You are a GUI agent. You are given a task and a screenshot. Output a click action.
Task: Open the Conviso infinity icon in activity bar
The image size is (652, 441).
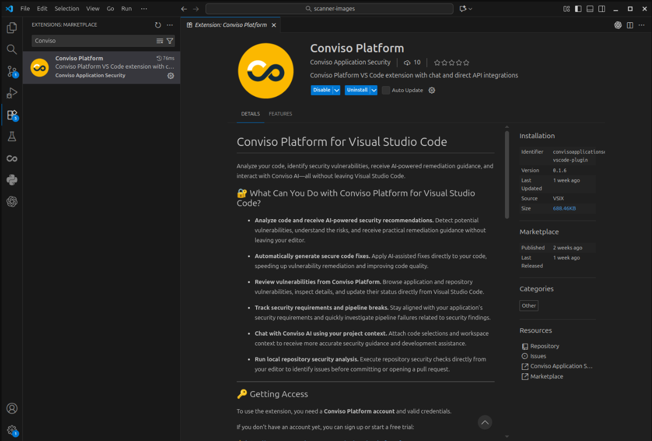pyautogui.click(x=11, y=158)
